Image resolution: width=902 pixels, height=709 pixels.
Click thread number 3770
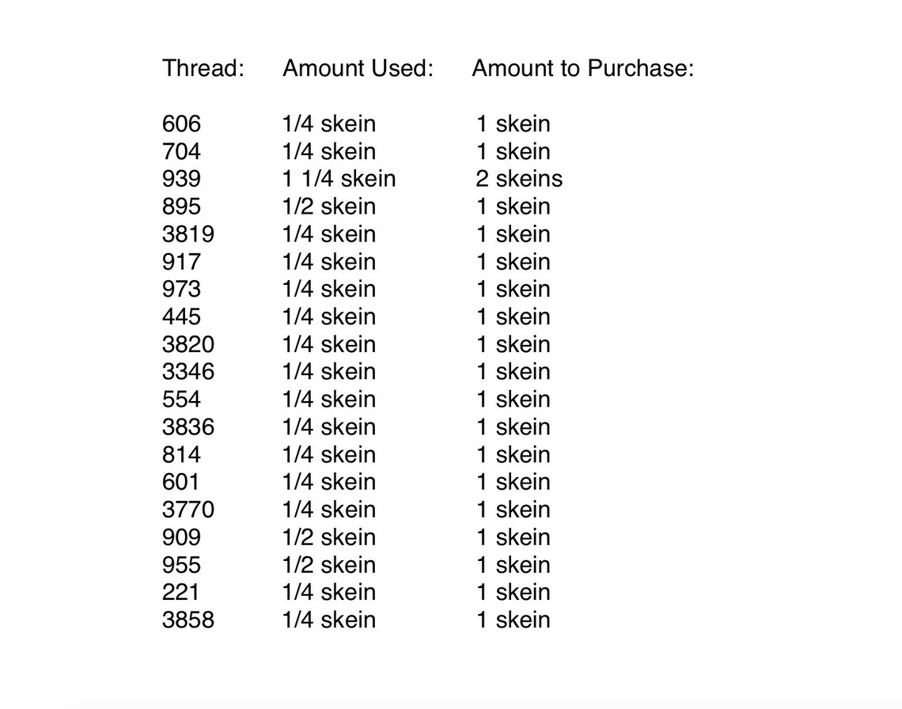pos(188,510)
